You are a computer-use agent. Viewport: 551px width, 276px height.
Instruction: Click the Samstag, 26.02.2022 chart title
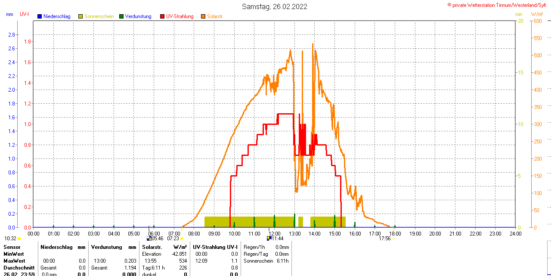tap(275, 6)
